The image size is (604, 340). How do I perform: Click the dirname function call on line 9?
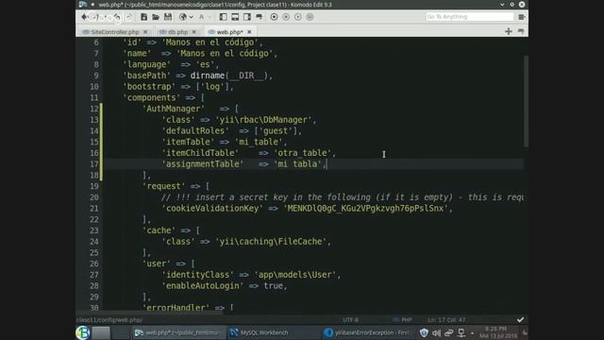click(x=208, y=76)
